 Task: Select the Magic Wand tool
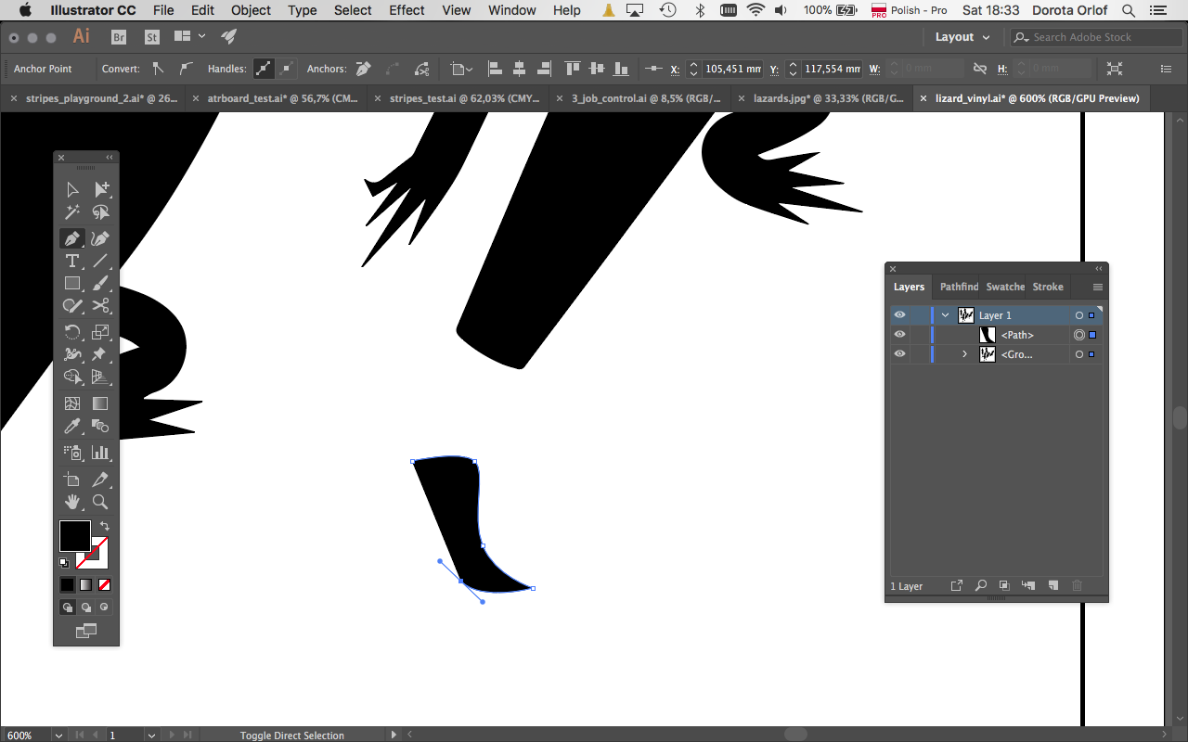click(x=71, y=212)
